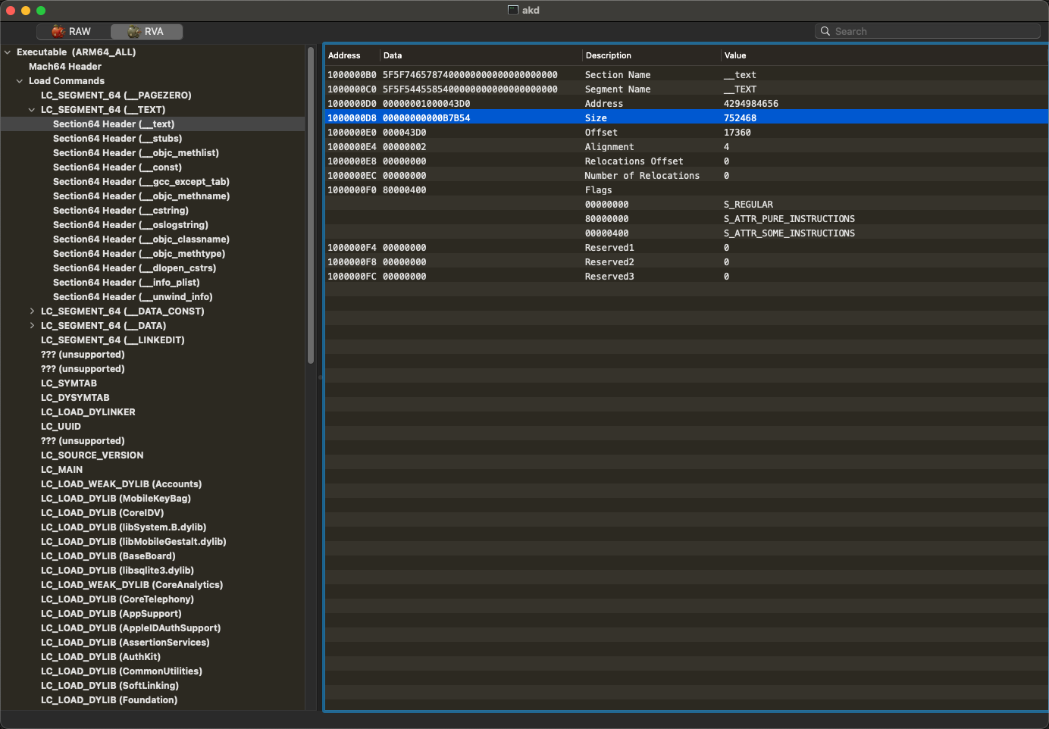
Task: Select Section64 Header (__text)
Action: click(114, 124)
